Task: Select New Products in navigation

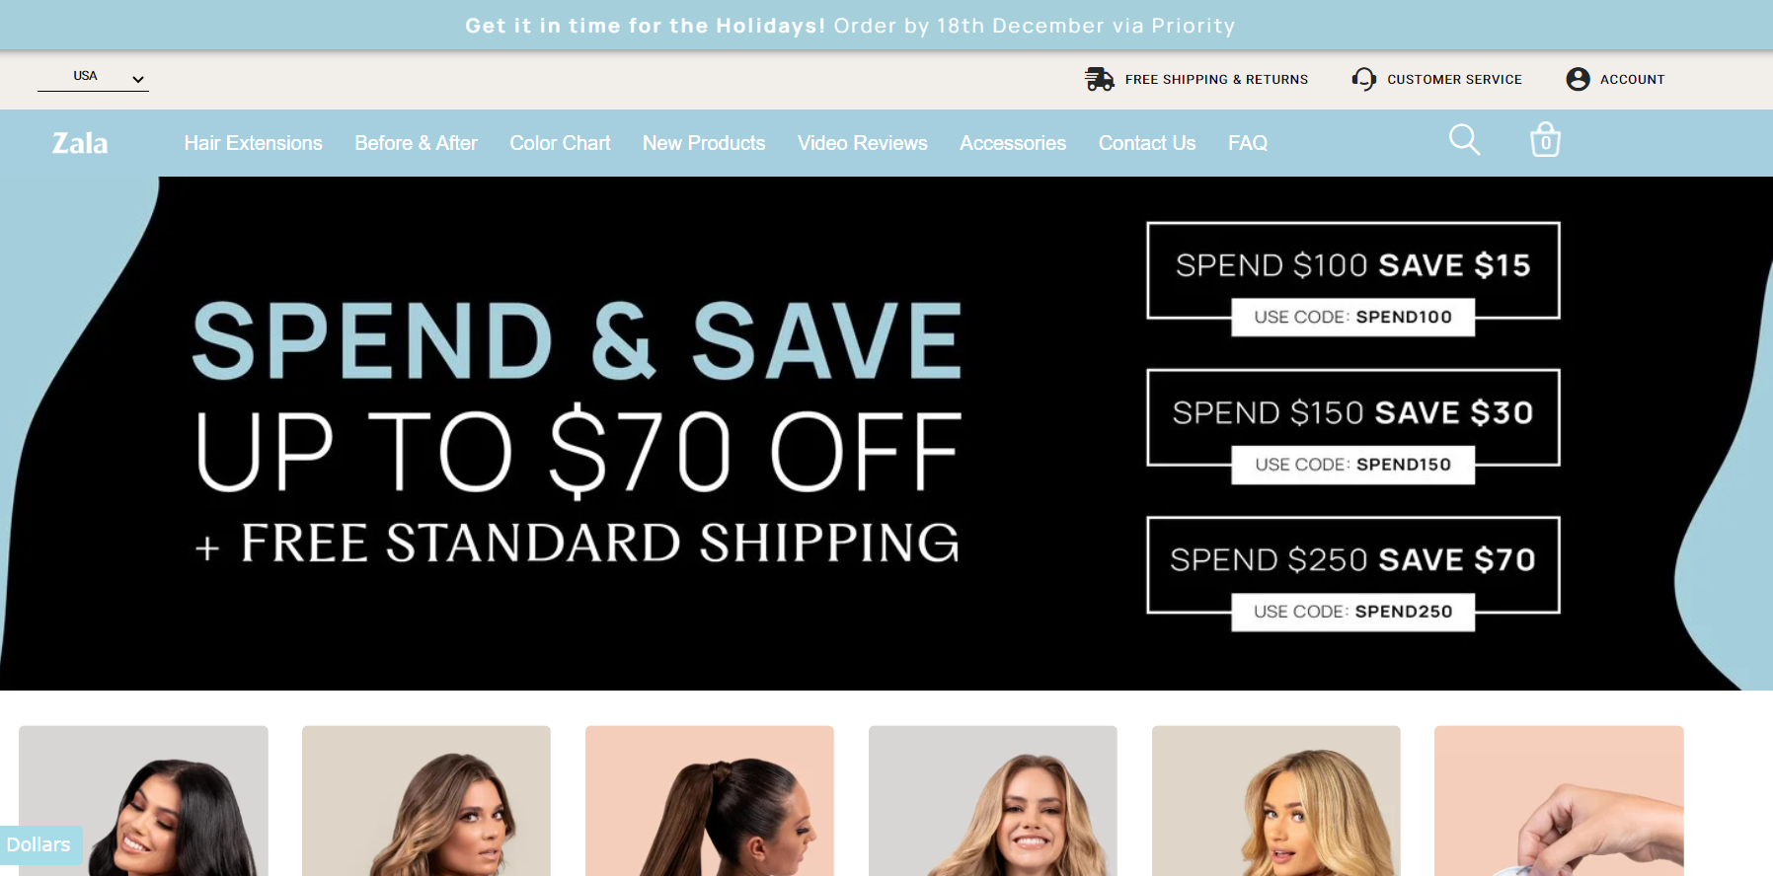Action: 704,143
